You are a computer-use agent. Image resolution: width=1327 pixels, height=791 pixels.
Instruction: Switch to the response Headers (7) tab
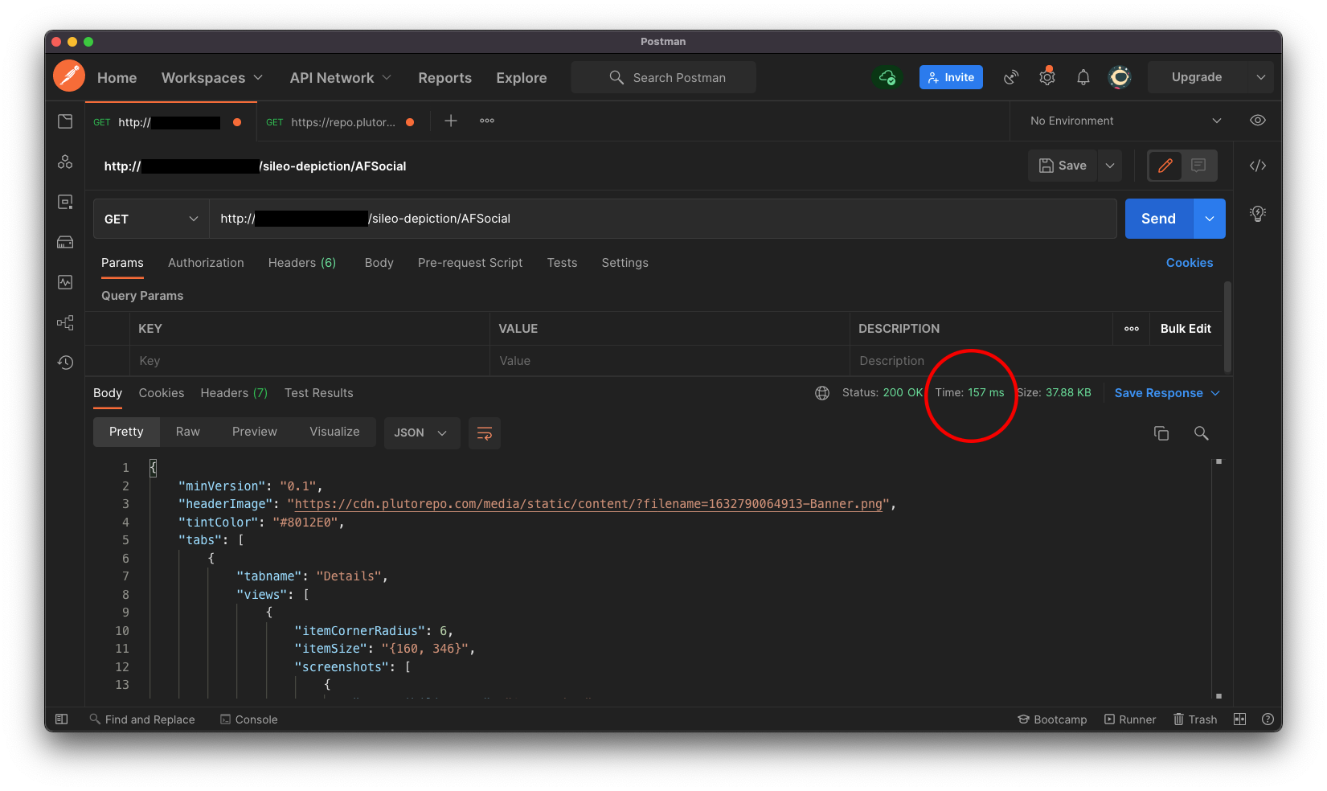click(x=234, y=393)
